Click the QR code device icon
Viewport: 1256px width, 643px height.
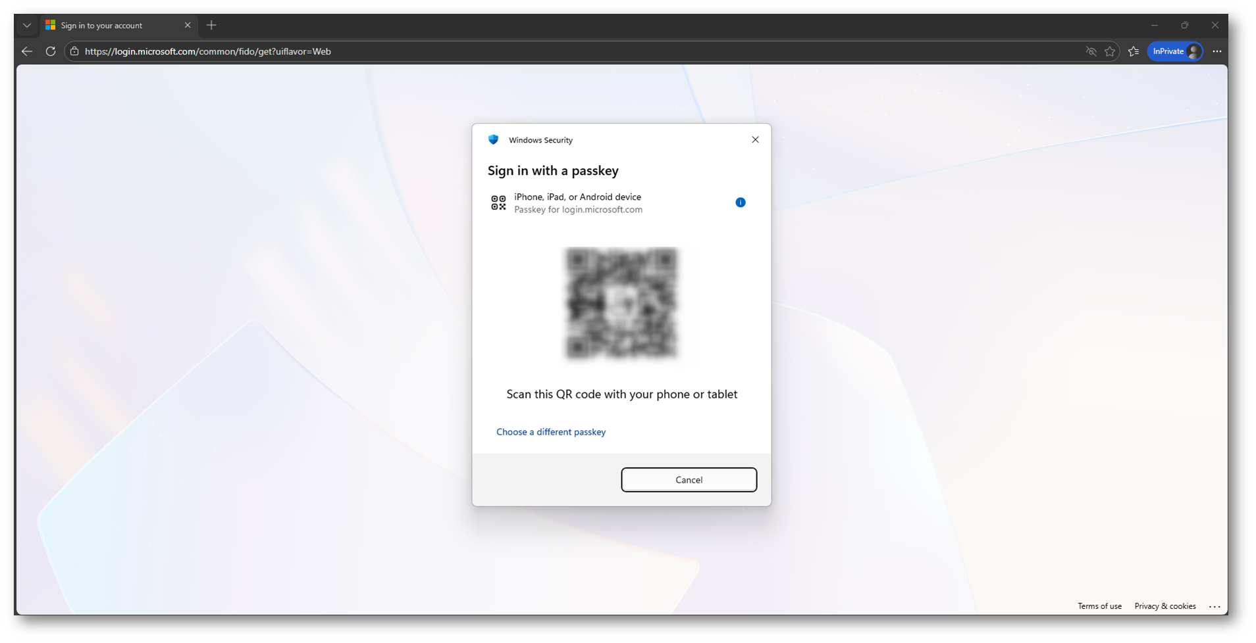498,202
